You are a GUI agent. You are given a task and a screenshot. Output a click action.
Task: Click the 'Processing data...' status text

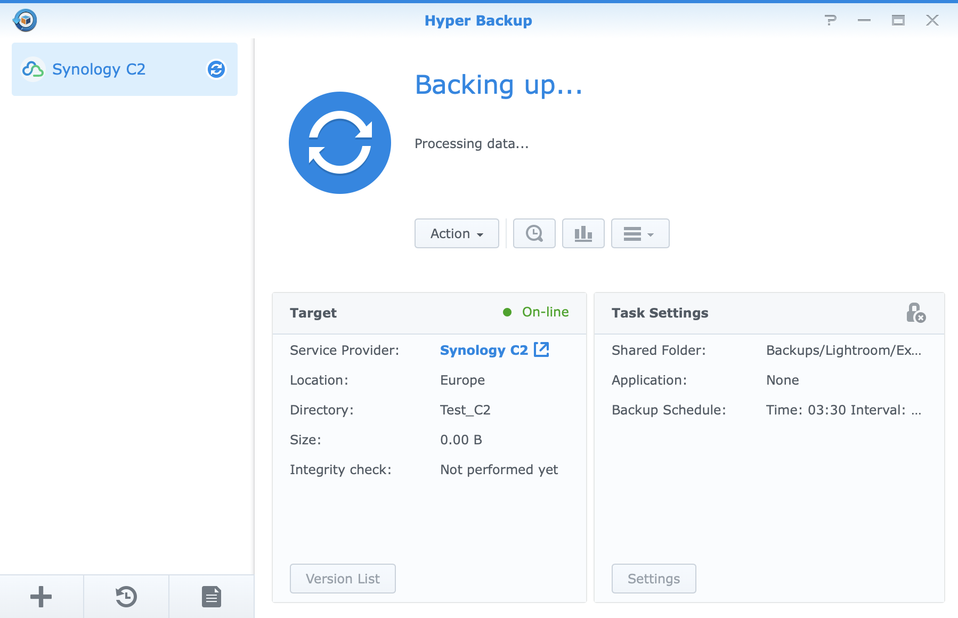[x=472, y=143]
